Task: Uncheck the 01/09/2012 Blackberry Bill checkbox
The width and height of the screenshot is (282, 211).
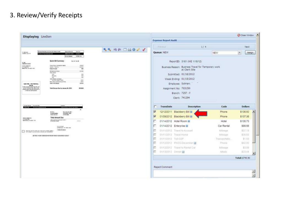Action: (155, 116)
